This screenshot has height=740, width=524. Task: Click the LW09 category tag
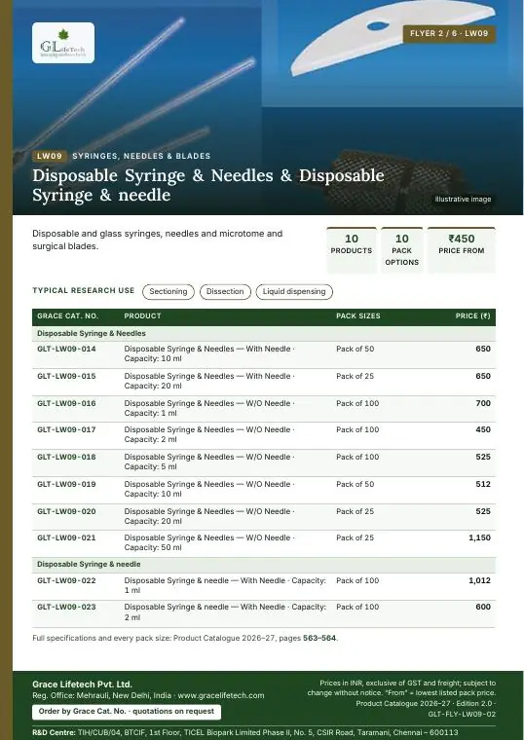tap(50, 156)
